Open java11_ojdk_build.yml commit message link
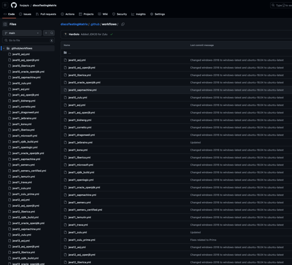Screen dimensions: 292x265 [x=237, y=172]
